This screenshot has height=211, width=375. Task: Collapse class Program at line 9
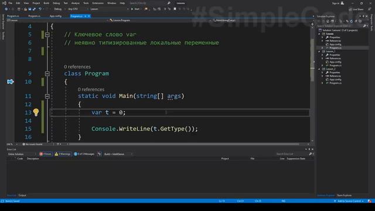(x=47, y=74)
